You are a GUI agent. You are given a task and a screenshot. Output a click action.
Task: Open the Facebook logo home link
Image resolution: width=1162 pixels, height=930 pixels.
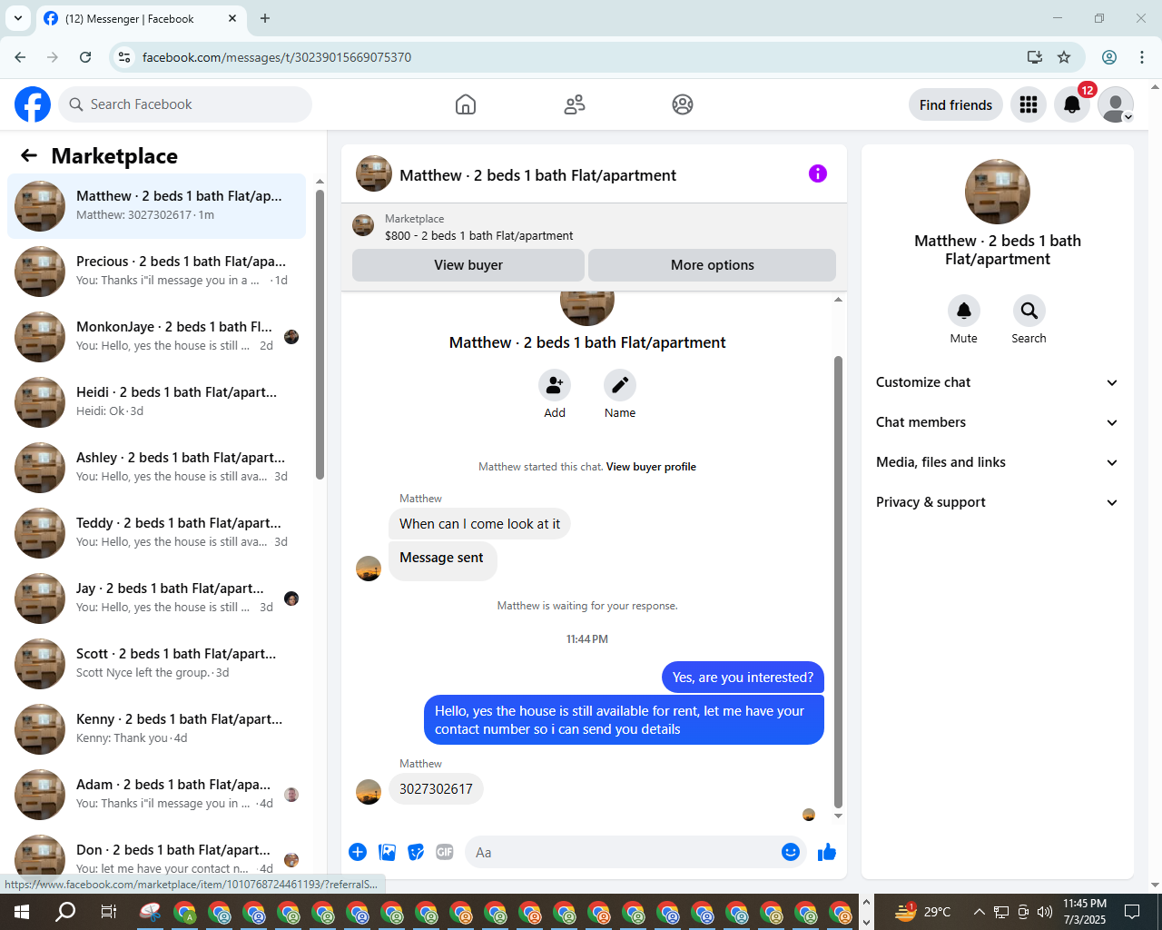point(33,104)
